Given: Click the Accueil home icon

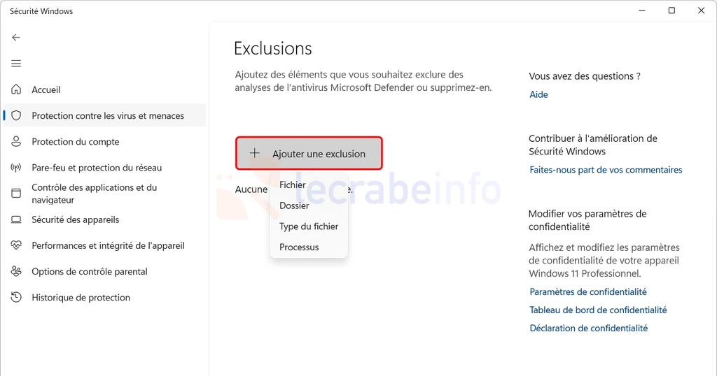Looking at the screenshot, I should pos(16,89).
